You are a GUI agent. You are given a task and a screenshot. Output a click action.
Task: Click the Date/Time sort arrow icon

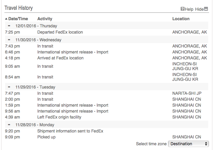6,19
